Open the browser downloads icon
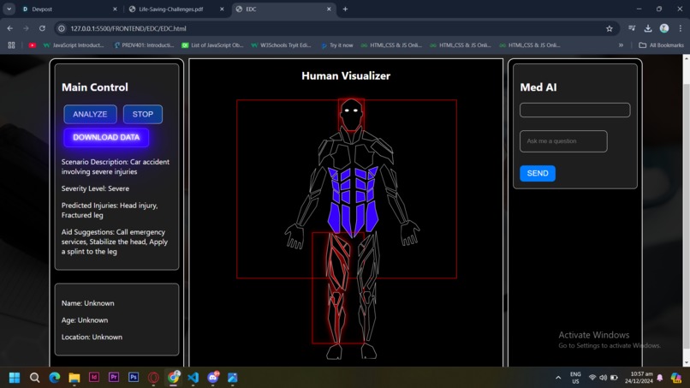Image resolution: width=690 pixels, height=388 pixels. 648,28
